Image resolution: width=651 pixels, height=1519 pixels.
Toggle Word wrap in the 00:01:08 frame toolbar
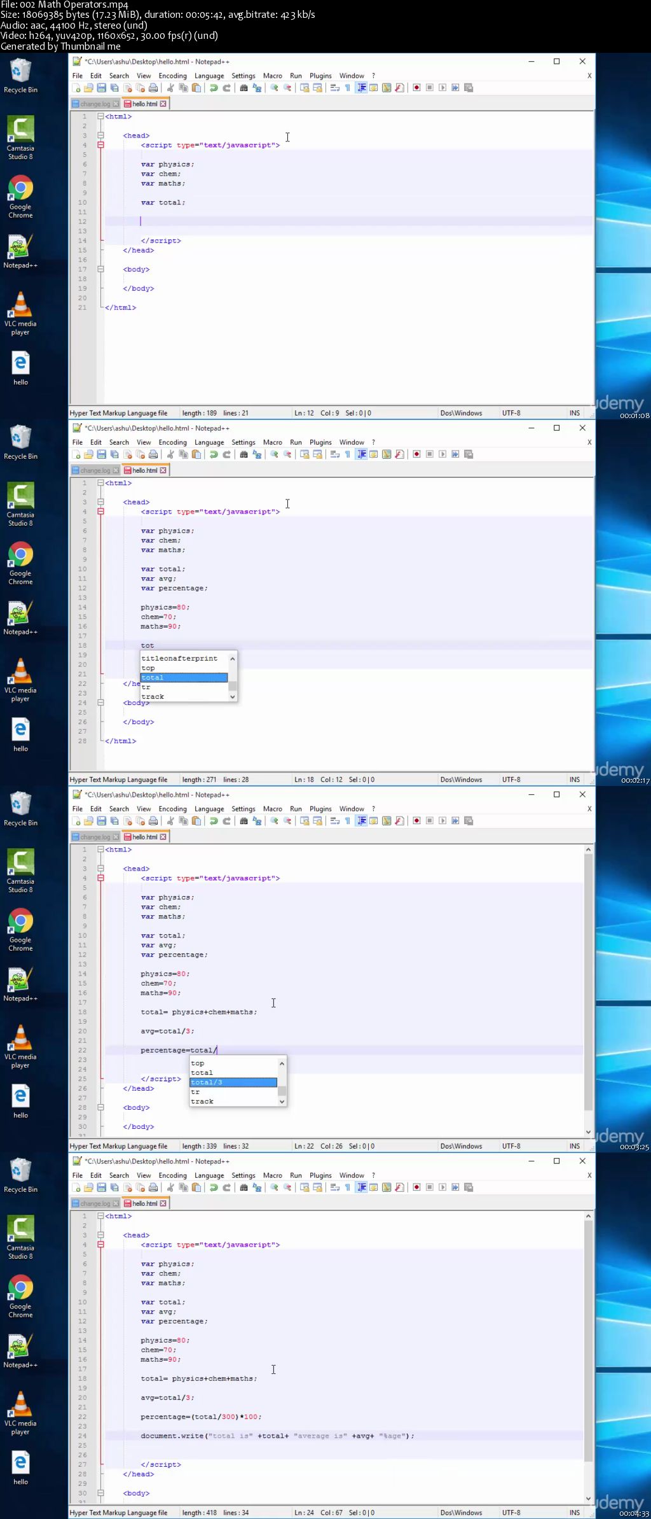[334, 88]
